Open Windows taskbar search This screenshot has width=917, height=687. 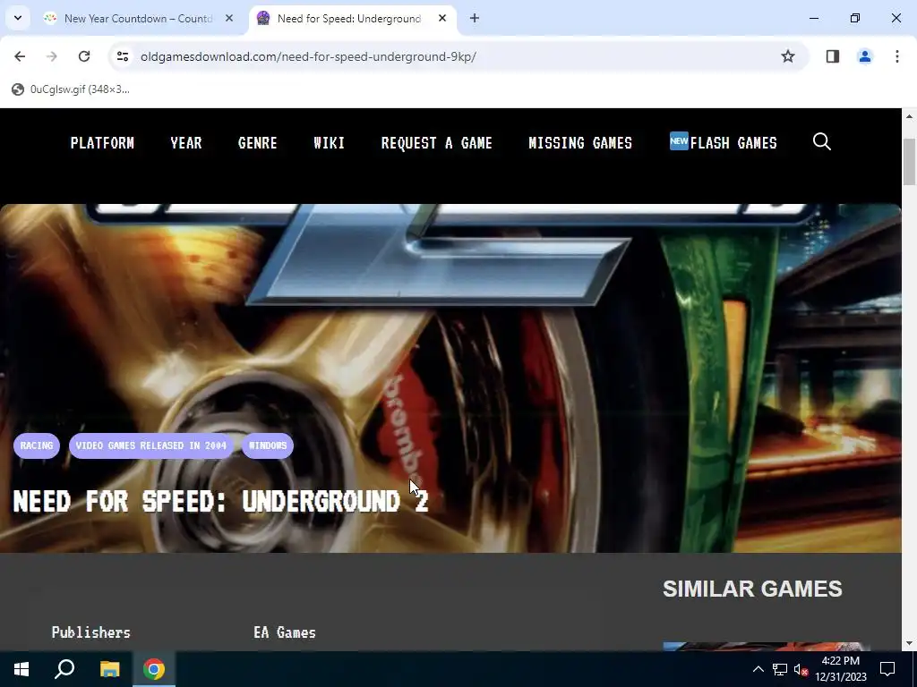click(x=64, y=669)
